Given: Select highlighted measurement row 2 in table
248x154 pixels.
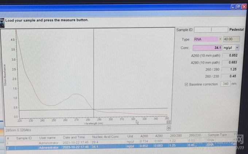Looking at the screenshot, I should pyautogui.click(x=73, y=147).
